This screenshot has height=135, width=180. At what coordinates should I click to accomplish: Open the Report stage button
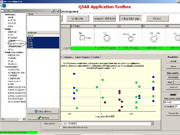[x=157, y=18]
